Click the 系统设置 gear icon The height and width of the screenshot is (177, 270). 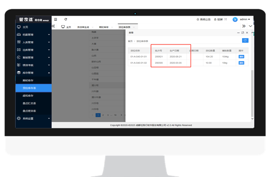coord(19,118)
